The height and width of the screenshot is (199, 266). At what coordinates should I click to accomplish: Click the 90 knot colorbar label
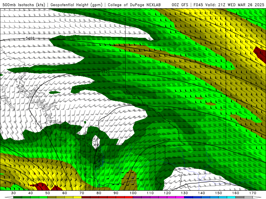(116, 193)
